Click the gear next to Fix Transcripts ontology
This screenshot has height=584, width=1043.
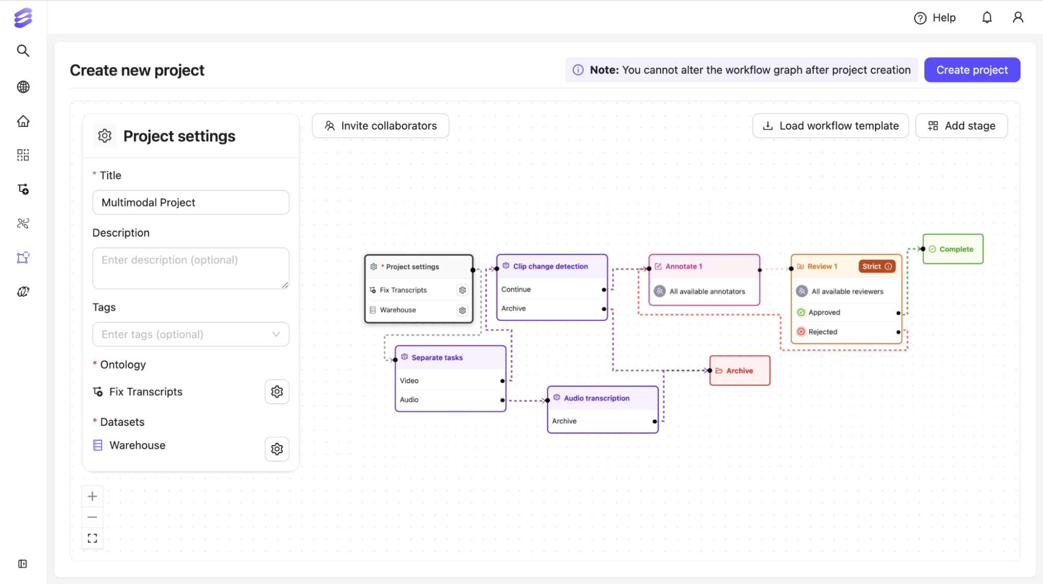[277, 392]
